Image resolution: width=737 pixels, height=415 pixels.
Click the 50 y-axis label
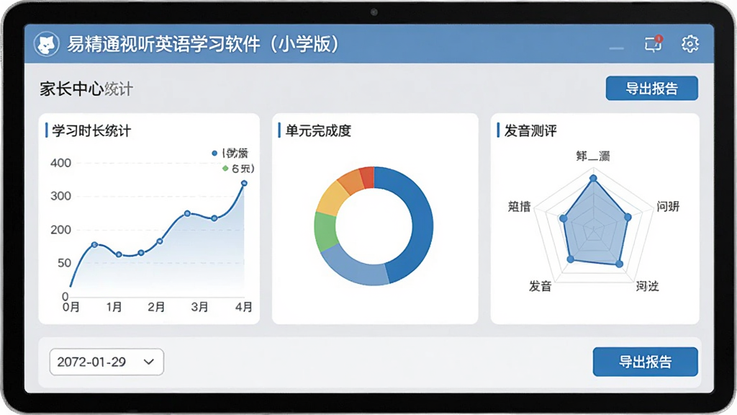click(x=64, y=263)
